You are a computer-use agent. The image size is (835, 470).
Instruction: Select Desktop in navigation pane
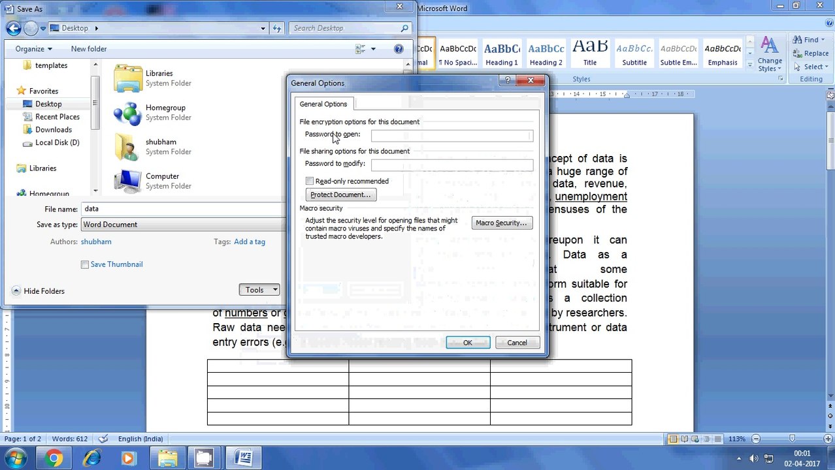pos(49,104)
